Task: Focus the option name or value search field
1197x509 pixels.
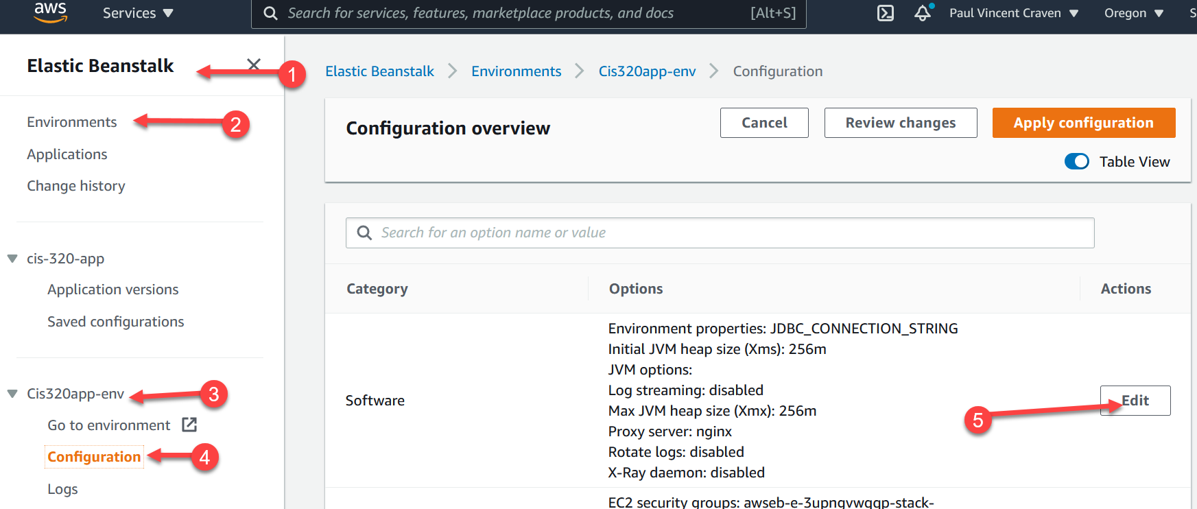Action: [720, 233]
